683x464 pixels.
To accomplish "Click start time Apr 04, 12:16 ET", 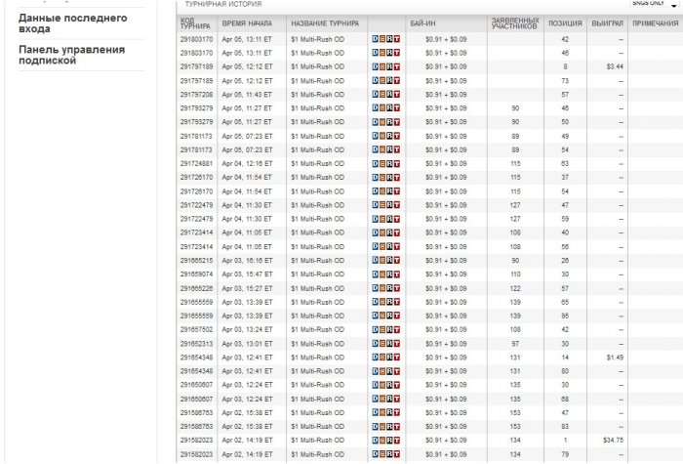I will 247,163.
